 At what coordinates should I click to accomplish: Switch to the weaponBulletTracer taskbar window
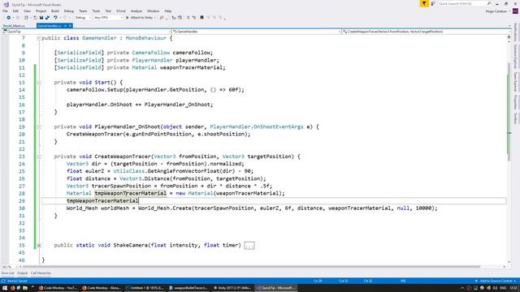click(188, 288)
